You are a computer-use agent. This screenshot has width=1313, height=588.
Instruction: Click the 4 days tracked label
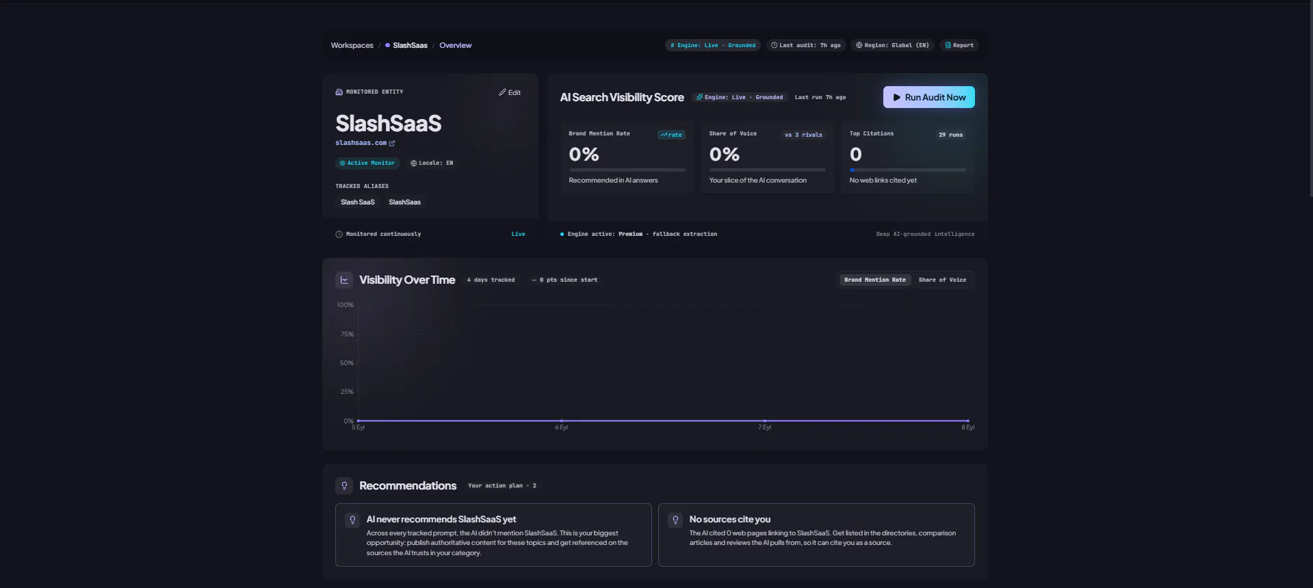pyautogui.click(x=491, y=280)
